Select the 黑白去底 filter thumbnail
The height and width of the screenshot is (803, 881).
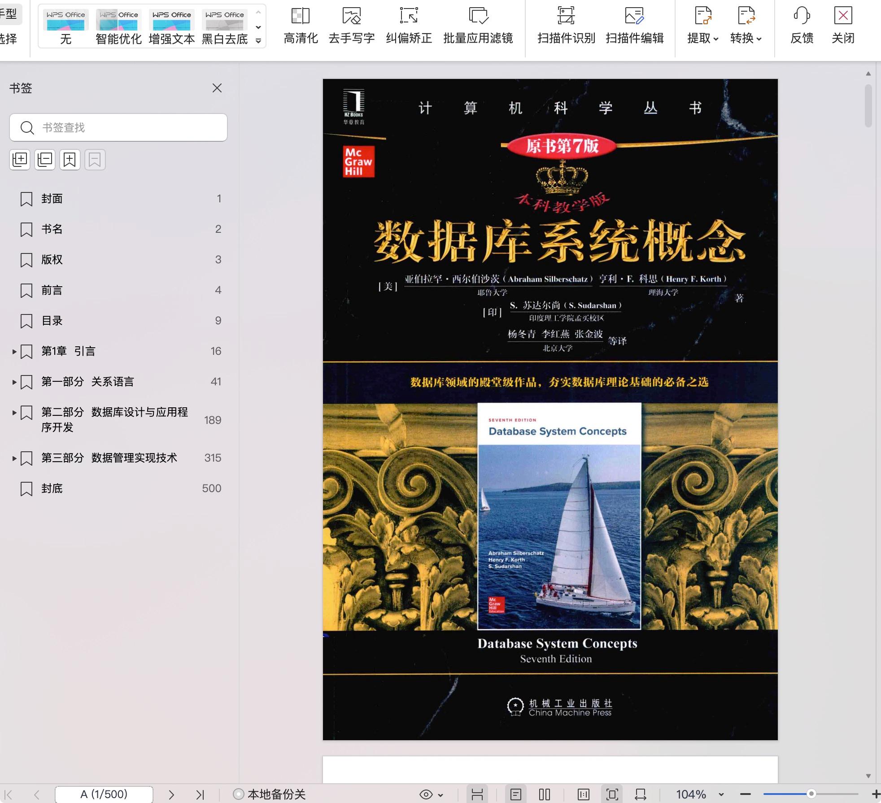pyautogui.click(x=224, y=27)
